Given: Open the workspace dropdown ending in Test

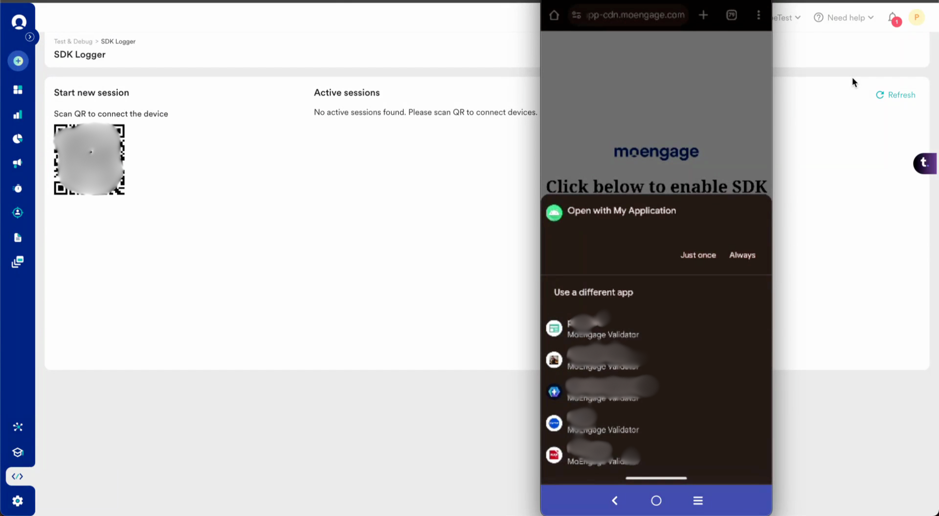Looking at the screenshot, I should click(786, 18).
